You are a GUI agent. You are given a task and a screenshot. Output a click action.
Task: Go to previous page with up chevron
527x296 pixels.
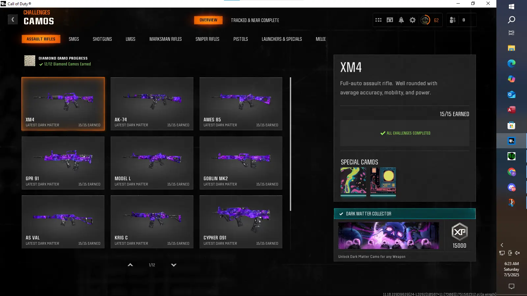tap(130, 265)
